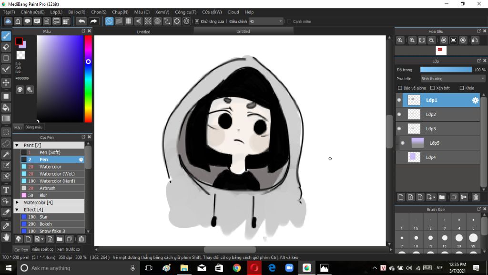Open the Lớp(L) menu
Screen dimensions: 488x275
[56, 12]
